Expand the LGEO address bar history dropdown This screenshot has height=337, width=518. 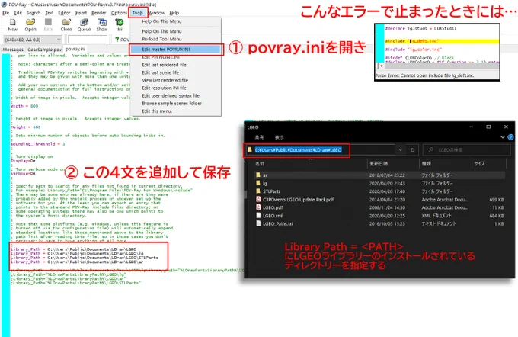point(400,149)
